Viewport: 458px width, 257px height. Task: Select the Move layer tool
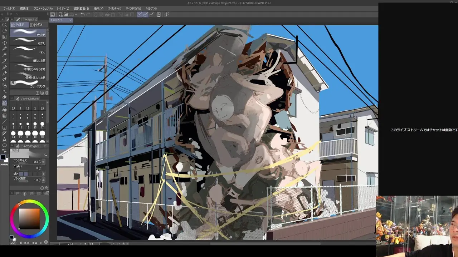click(4, 43)
